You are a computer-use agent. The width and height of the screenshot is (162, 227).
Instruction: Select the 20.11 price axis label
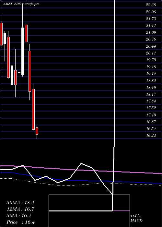click(151, 53)
